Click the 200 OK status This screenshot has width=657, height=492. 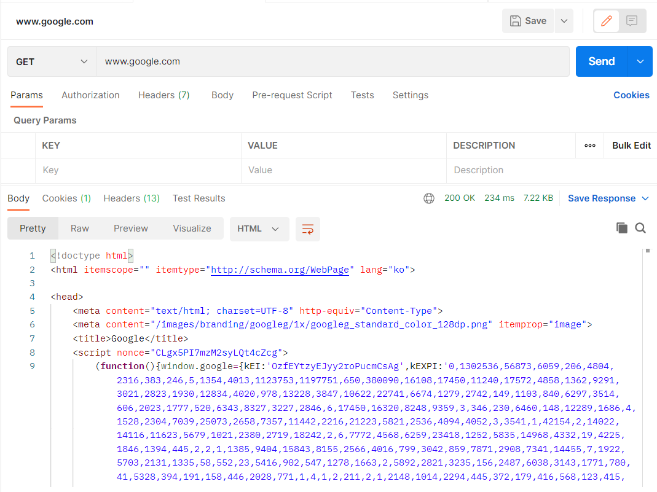pos(460,198)
